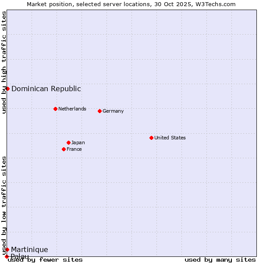Click the United States red data point
The image size is (263, 263).
point(151,138)
